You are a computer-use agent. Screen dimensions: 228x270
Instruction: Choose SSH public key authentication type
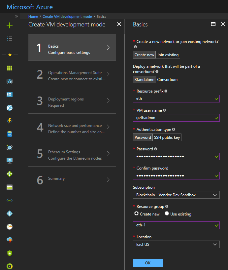[167, 137]
